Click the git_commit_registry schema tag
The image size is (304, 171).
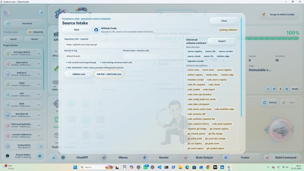[219, 129]
